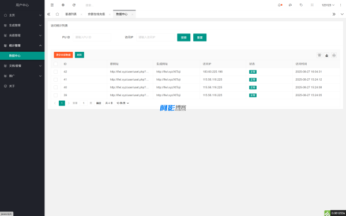Focus the page jump number input

click(84, 103)
